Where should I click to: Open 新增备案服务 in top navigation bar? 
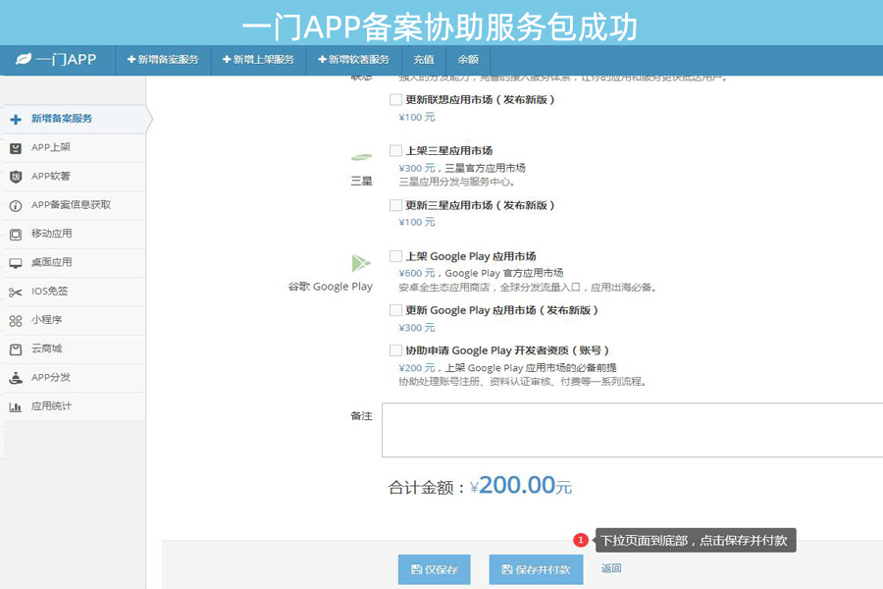tap(163, 59)
